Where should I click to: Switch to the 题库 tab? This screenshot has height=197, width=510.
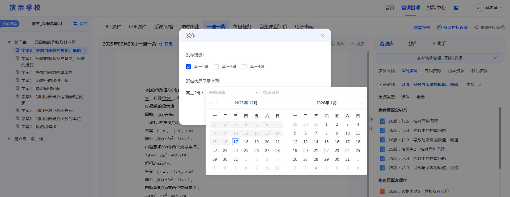click(413, 44)
